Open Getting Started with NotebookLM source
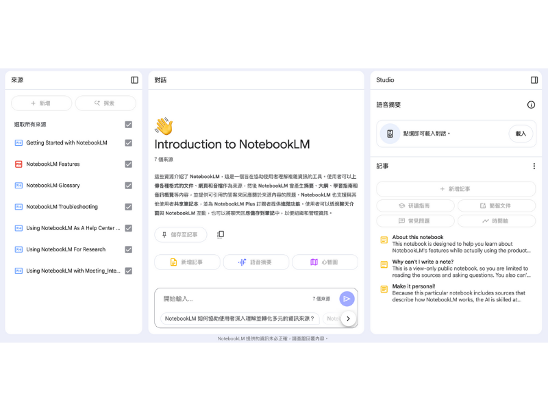This screenshot has width=548, height=411. click(66, 143)
